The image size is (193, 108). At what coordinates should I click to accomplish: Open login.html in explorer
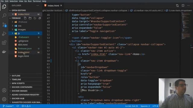tap(24, 56)
